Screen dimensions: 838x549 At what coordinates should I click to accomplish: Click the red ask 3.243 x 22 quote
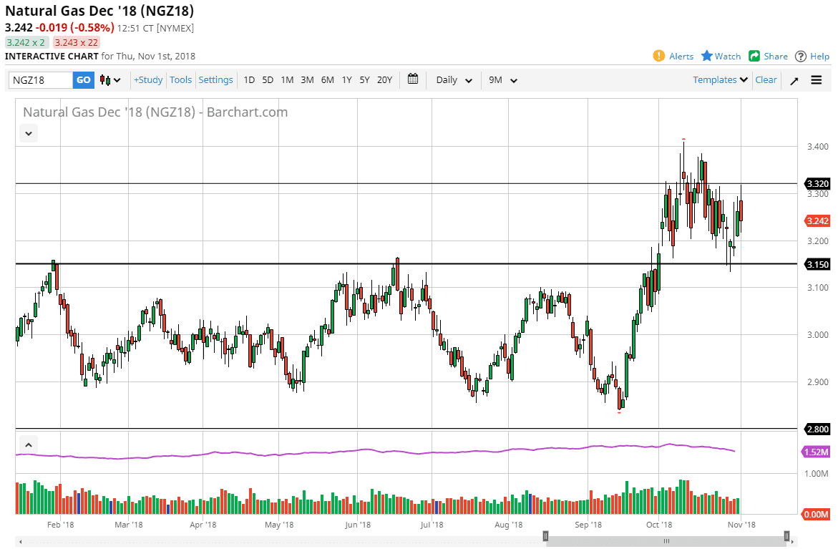[77, 42]
